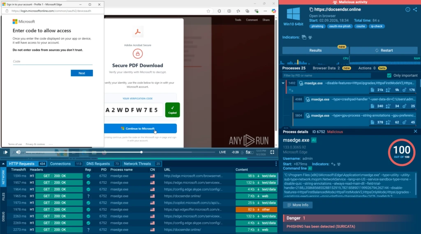Click the Code input field
The image size is (421, 234).
53,62
